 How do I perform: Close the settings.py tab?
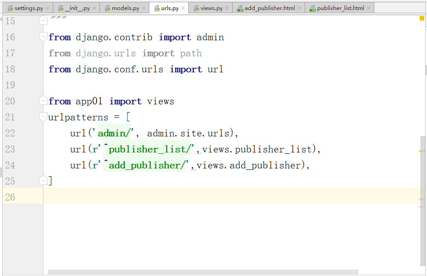click(x=47, y=8)
